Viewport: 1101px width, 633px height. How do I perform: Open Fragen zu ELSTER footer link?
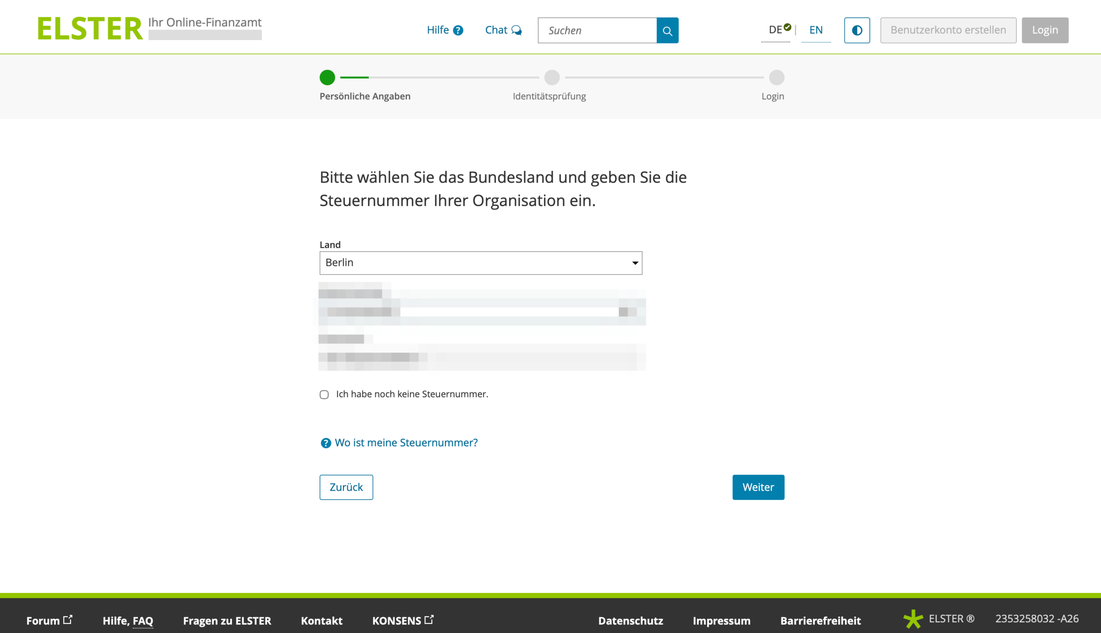[x=227, y=621]
